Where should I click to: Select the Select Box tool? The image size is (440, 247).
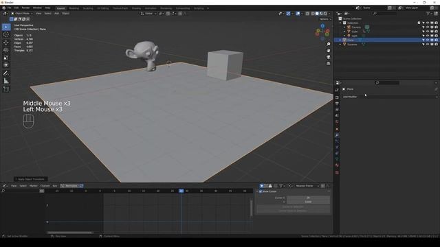click(6, 27)
